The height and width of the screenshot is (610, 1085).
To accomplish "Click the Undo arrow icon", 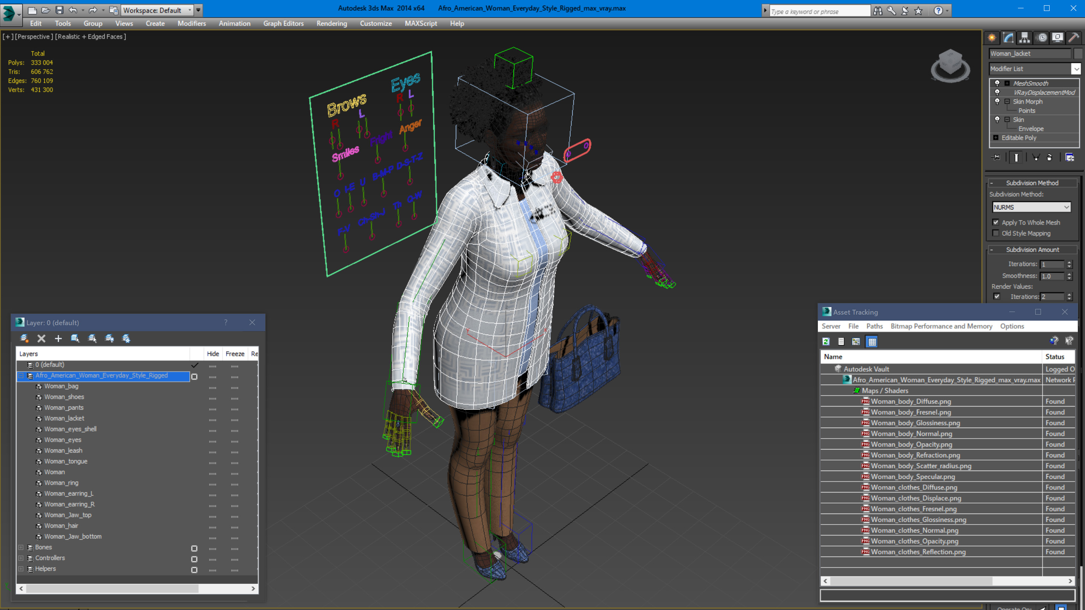I will point(73,10).
